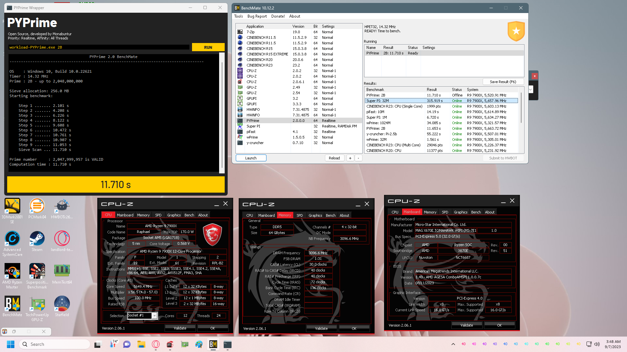Open the Superposition Benchmark icon
This screenshot has width=627, height=352.
tap(37, 276)
